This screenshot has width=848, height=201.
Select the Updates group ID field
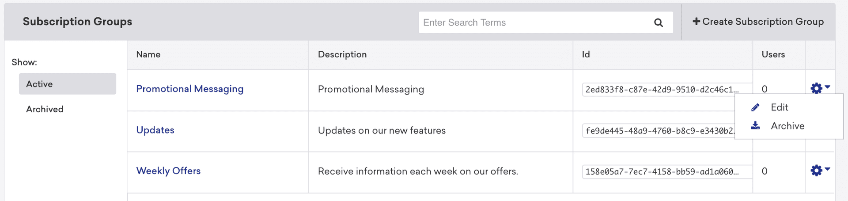click(x=658, y=131)
